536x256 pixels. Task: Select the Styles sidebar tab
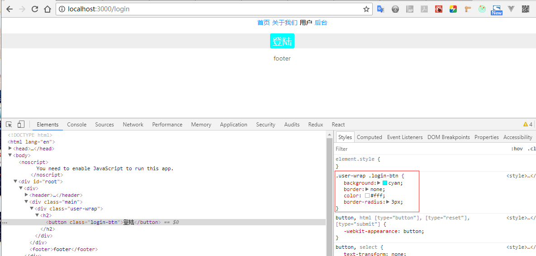[345, 137]
